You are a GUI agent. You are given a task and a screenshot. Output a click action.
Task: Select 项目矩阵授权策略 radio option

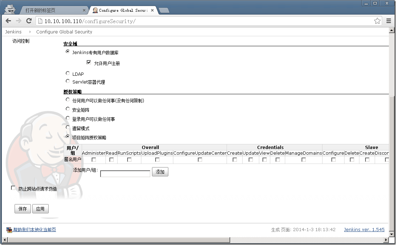(x=67, y=137)
